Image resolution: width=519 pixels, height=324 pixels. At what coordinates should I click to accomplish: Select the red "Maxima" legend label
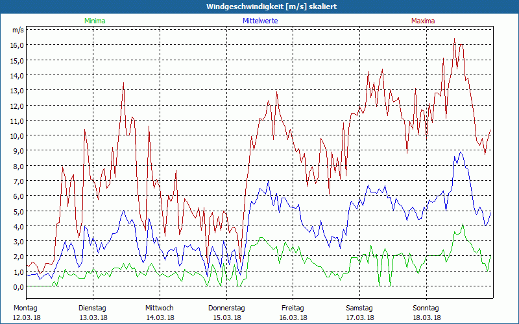coord(423,21)
